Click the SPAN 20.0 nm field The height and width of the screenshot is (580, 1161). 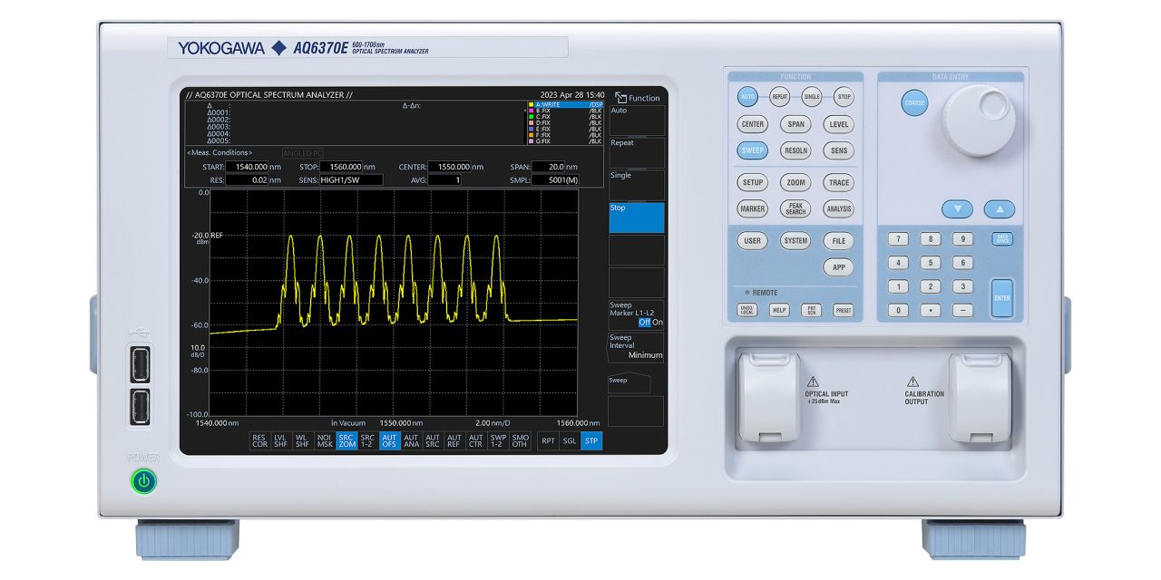548,167
